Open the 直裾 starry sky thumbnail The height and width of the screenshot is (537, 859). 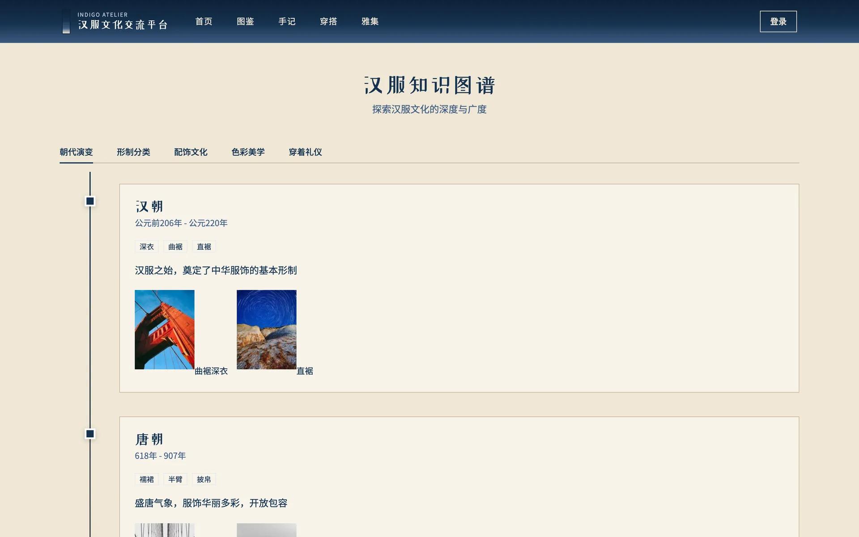[x=267, y=329]
